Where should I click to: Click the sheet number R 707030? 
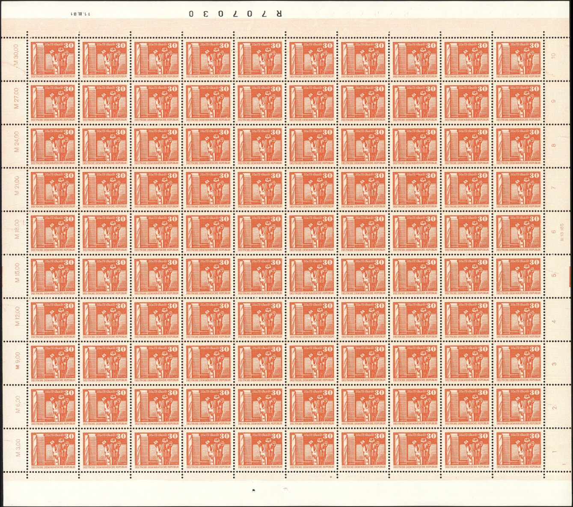coord(236,14)
